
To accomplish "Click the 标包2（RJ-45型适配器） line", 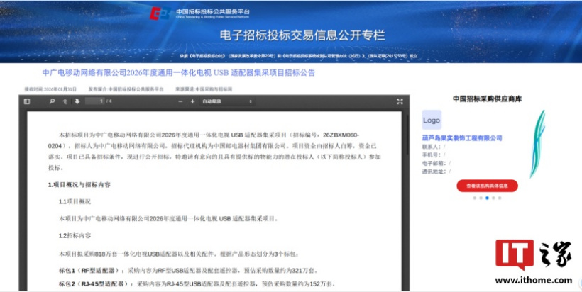I will [x=197, y=284].
